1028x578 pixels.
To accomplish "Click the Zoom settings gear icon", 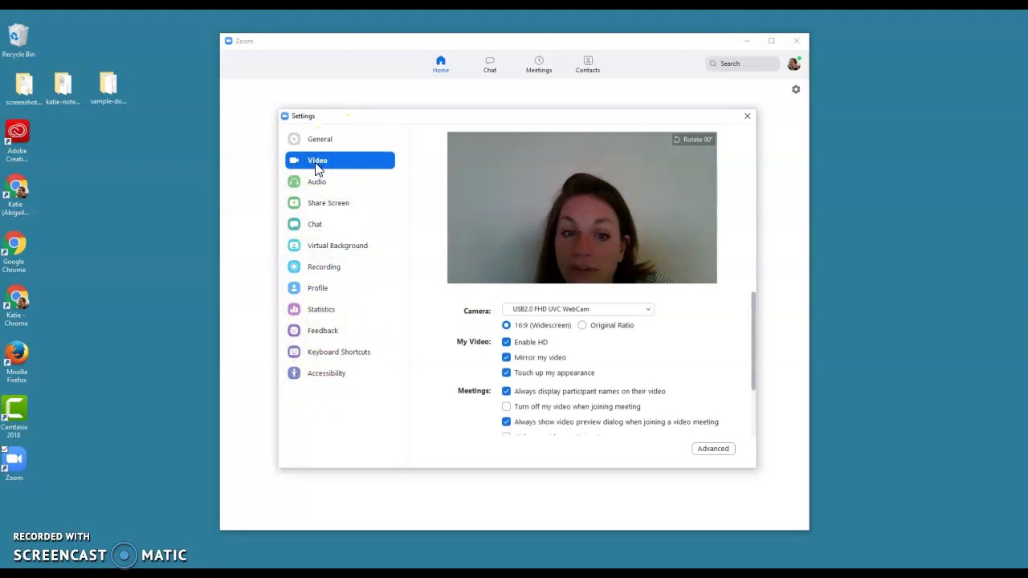I will (x=796, y=89).
